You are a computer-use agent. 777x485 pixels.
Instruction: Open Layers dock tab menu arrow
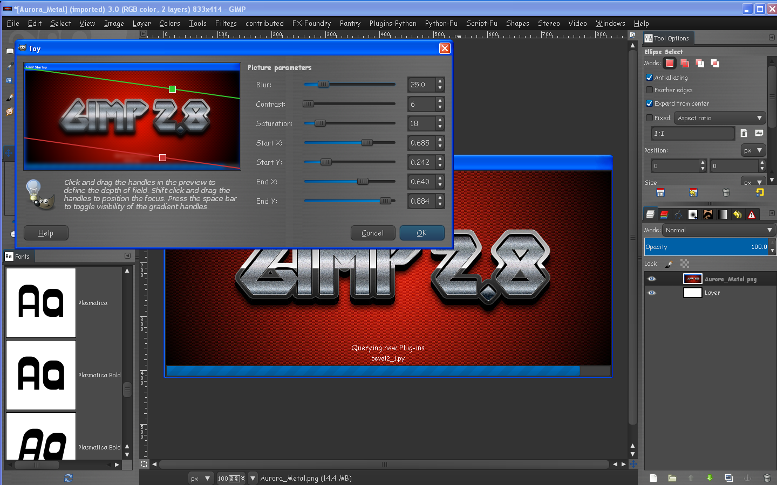click(772, 213)
